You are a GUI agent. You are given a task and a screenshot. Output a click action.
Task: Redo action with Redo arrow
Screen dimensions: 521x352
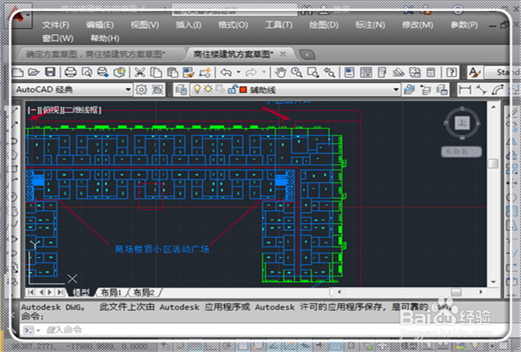[x=251, y=72]
